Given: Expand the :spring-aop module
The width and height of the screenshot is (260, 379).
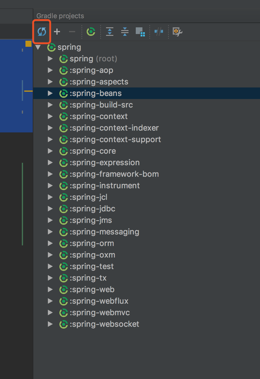Looking at the screenshot, I should coord(50,70).
